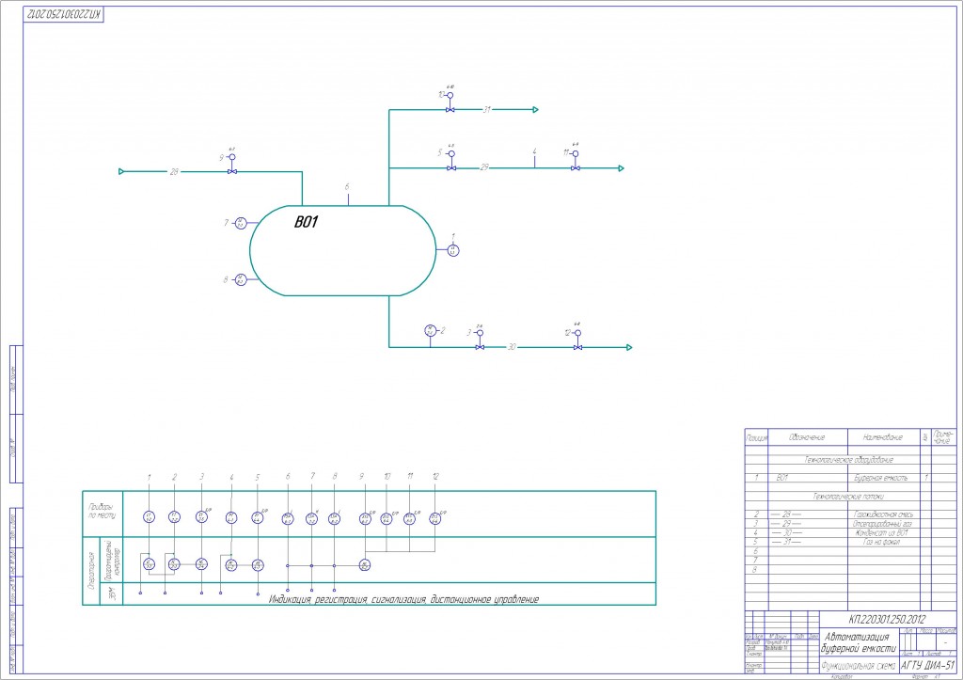Click instrument bubble 2 above line 30
963x680 pixels.
click(431, 330)
